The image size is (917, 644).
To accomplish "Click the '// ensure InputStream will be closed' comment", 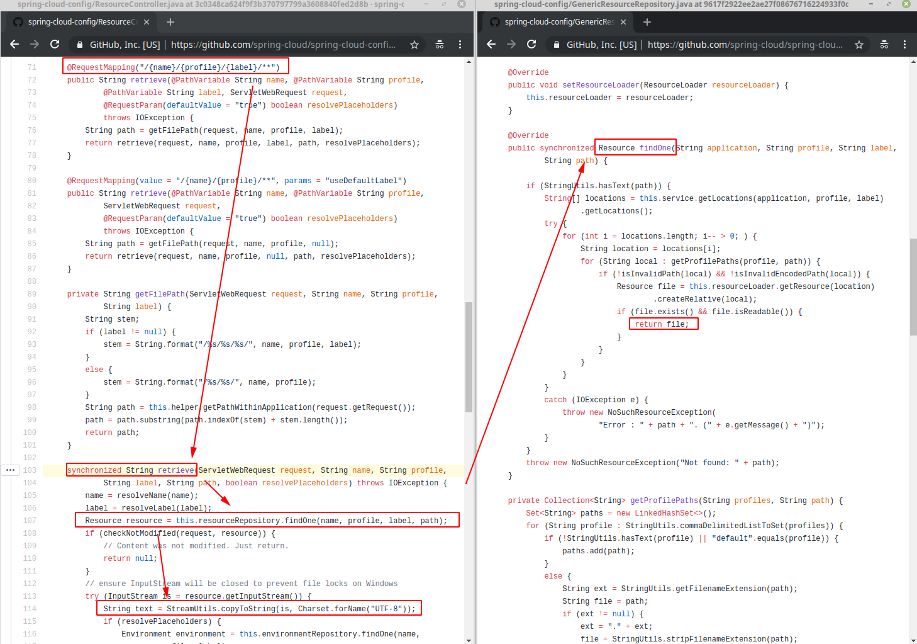I will coord(242,584).
